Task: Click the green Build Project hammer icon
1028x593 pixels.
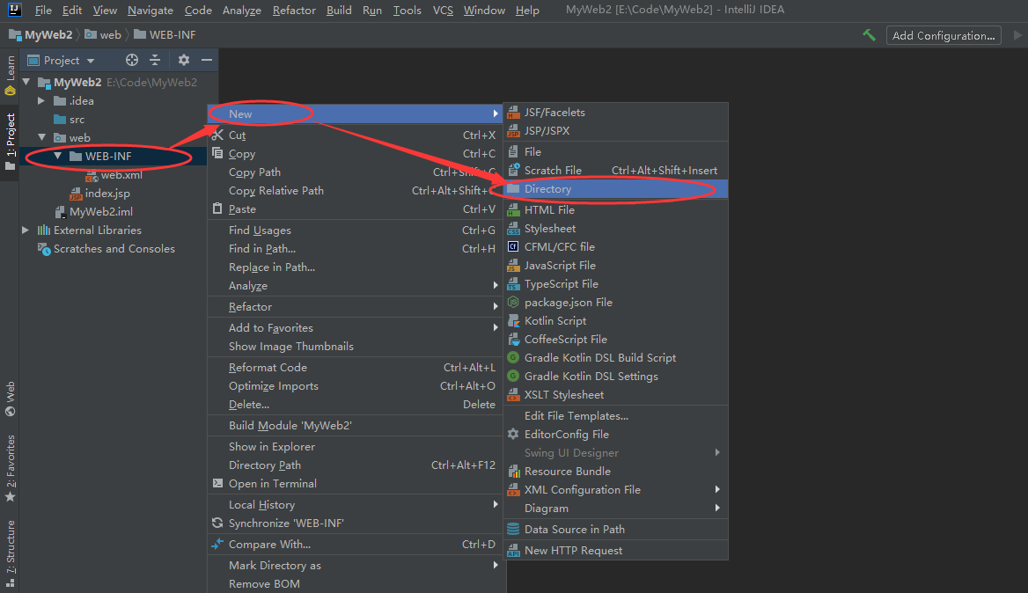Action: coord(870,35)
